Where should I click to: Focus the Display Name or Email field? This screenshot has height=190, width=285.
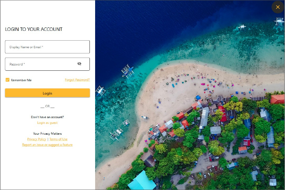47,47
